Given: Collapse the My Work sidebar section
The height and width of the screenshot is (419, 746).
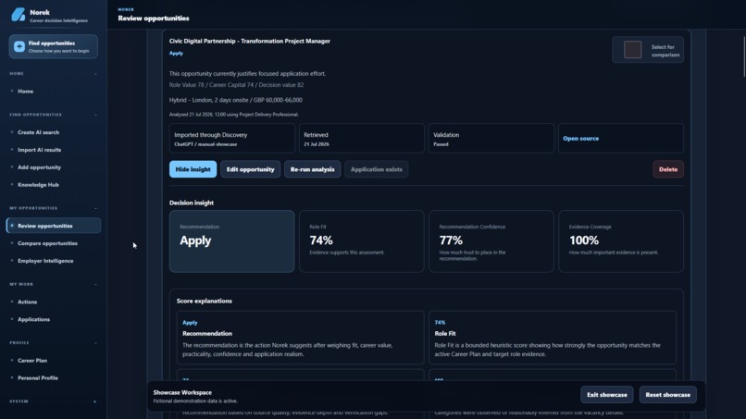Looking at the screenshot, I should coord(95,284).
